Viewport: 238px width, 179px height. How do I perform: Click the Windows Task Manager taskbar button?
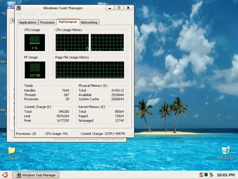point(36,175)
